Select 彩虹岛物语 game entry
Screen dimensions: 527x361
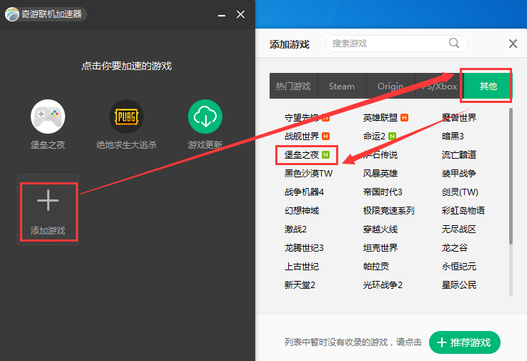click(x=463, y=210)
